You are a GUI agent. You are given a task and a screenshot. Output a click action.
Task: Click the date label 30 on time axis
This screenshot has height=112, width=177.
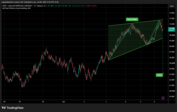coord(43,102)
